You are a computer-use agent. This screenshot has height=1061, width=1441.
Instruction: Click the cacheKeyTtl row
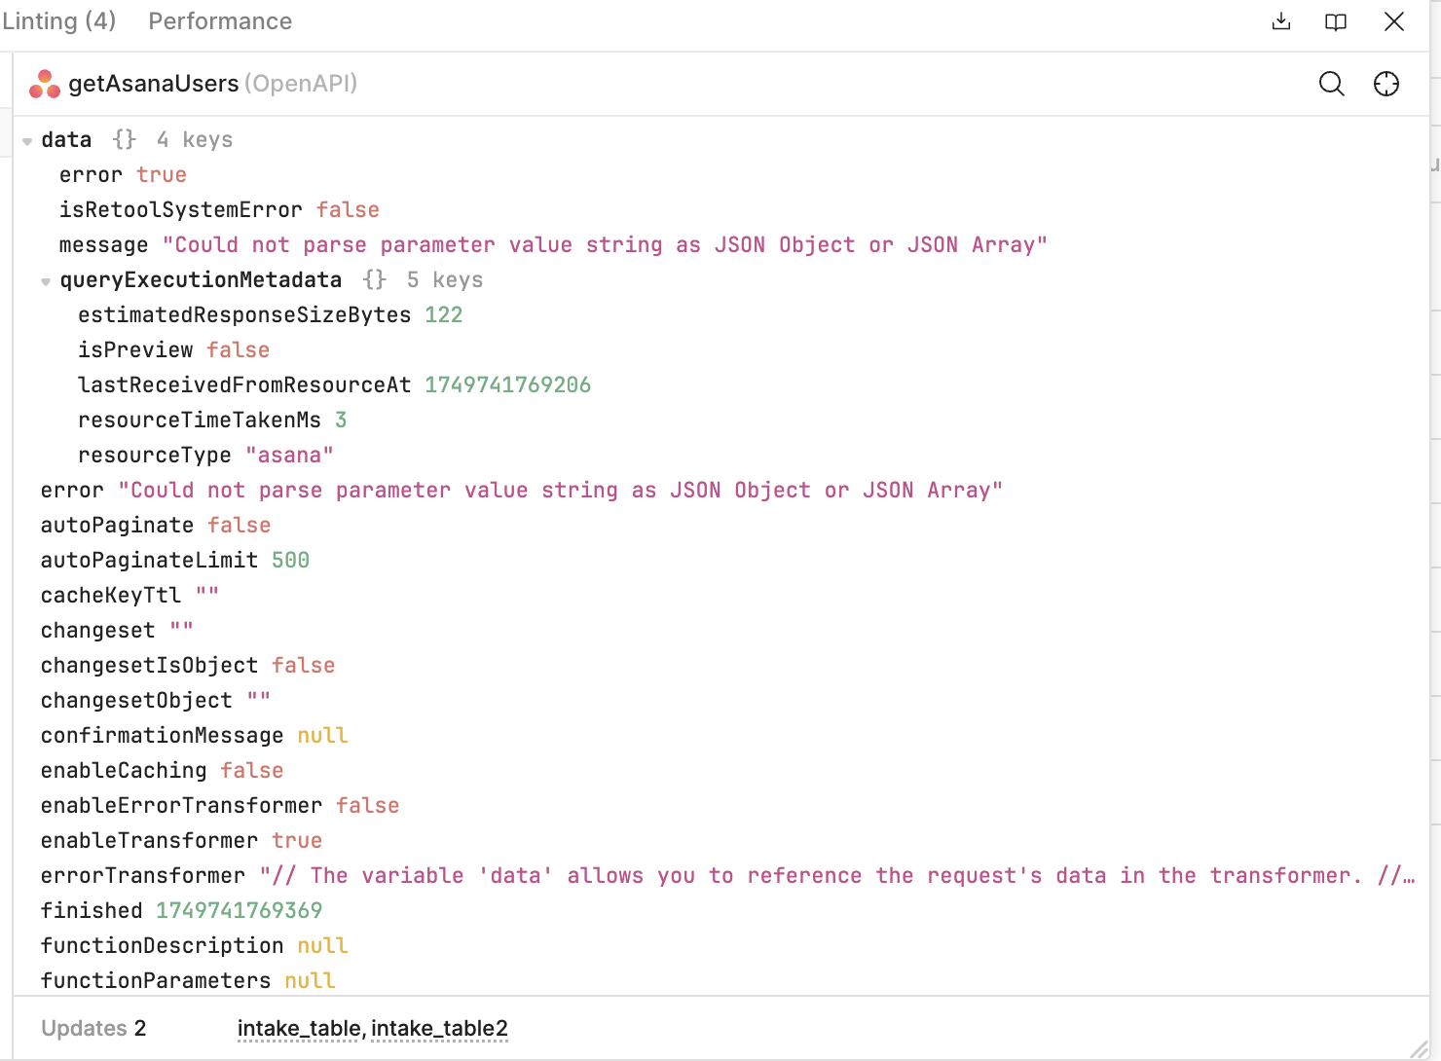click(129, 596)
